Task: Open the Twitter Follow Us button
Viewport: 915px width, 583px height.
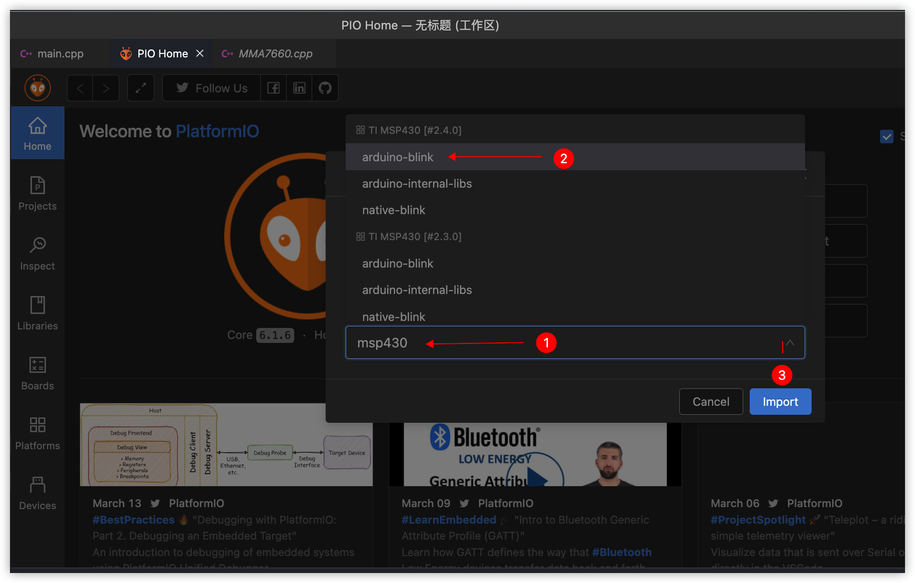Action: (x=212, y=88)
